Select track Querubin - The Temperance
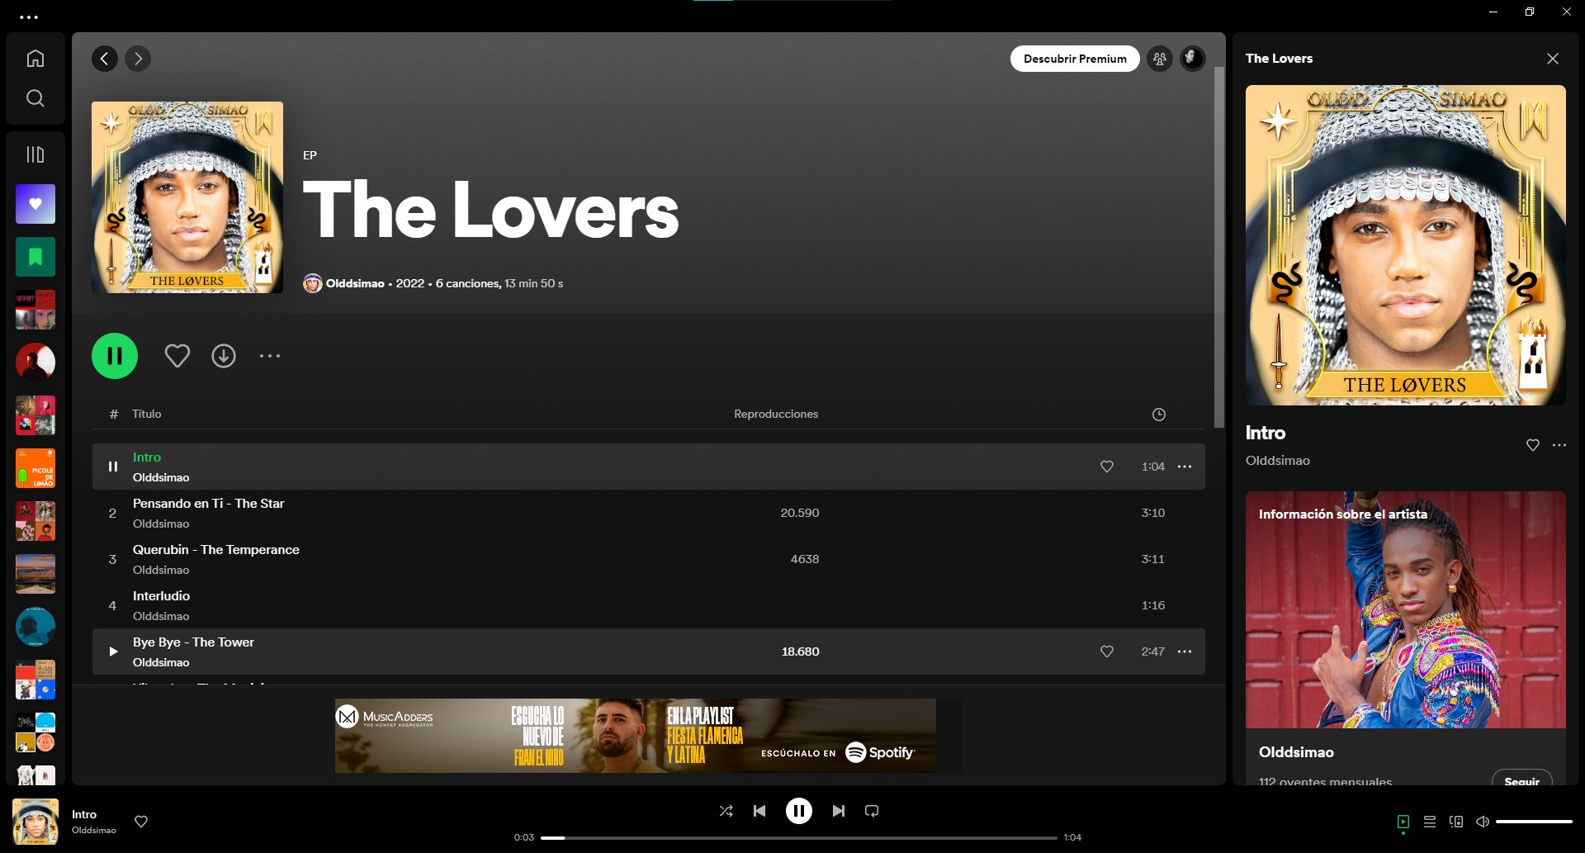 click(649, 559)
